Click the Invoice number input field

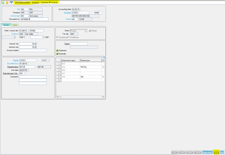click(x=33, y=50)
